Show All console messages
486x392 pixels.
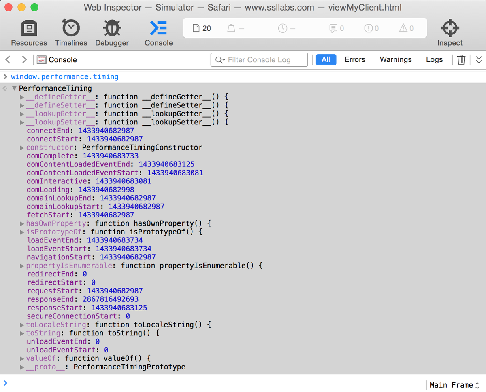point(326,59)
